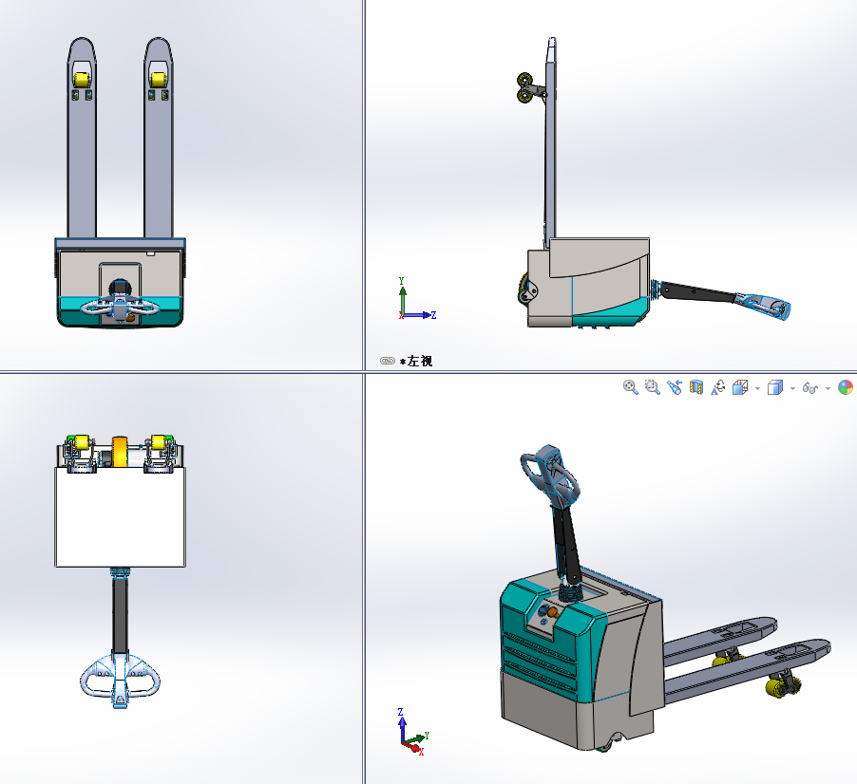Select the XYZ triad in the side view
This screenshot has height=784, width=857.
point(417,299)
